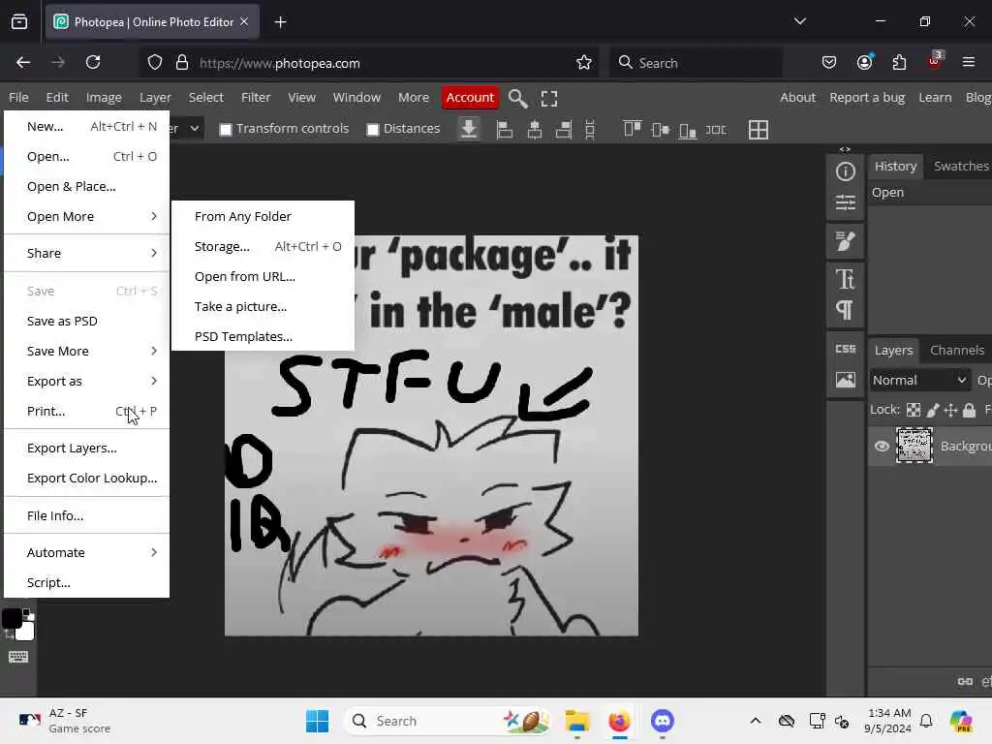Click the white background color swatch
992x744 pixels.
[26, 632]
